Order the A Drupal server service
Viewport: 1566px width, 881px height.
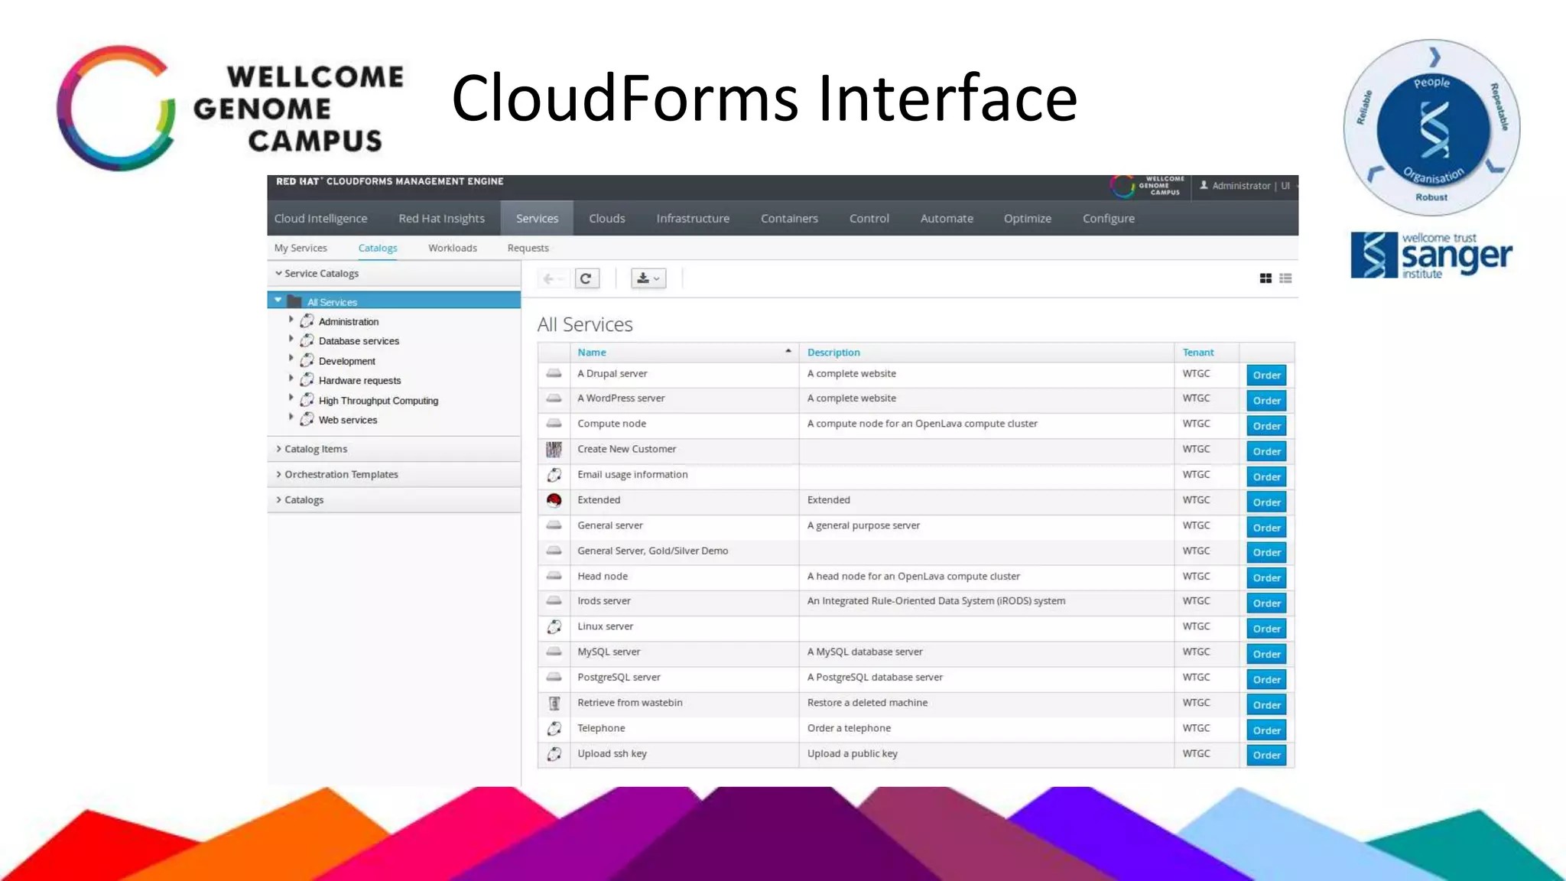1266,375
